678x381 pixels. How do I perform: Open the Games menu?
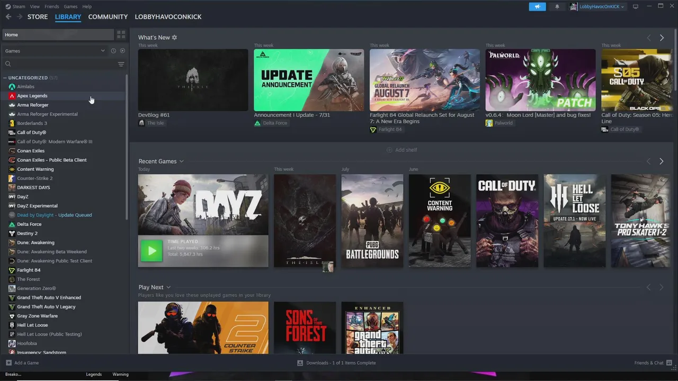pos(70,6)
